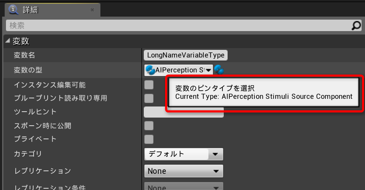Image resolution: width=365 pixels, height=190 pixels.
Task: Edit the LongNameVariableType name field
Action: point(185,55)
